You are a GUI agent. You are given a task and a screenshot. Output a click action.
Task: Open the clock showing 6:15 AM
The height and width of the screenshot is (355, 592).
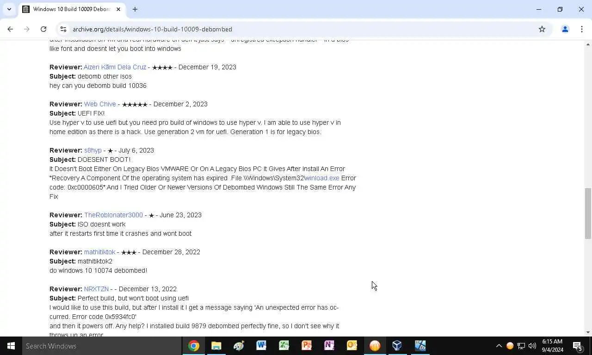coord(553,346)
